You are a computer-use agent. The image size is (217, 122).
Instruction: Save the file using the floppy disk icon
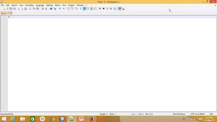coord(11,9)
